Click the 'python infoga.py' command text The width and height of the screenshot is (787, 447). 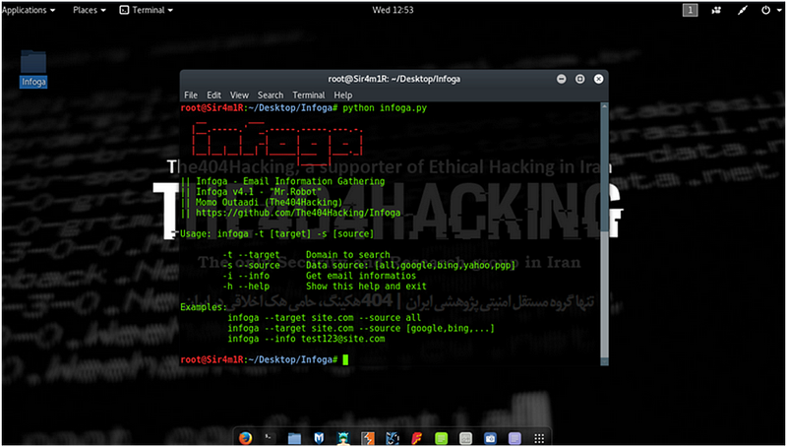point(385,108)
